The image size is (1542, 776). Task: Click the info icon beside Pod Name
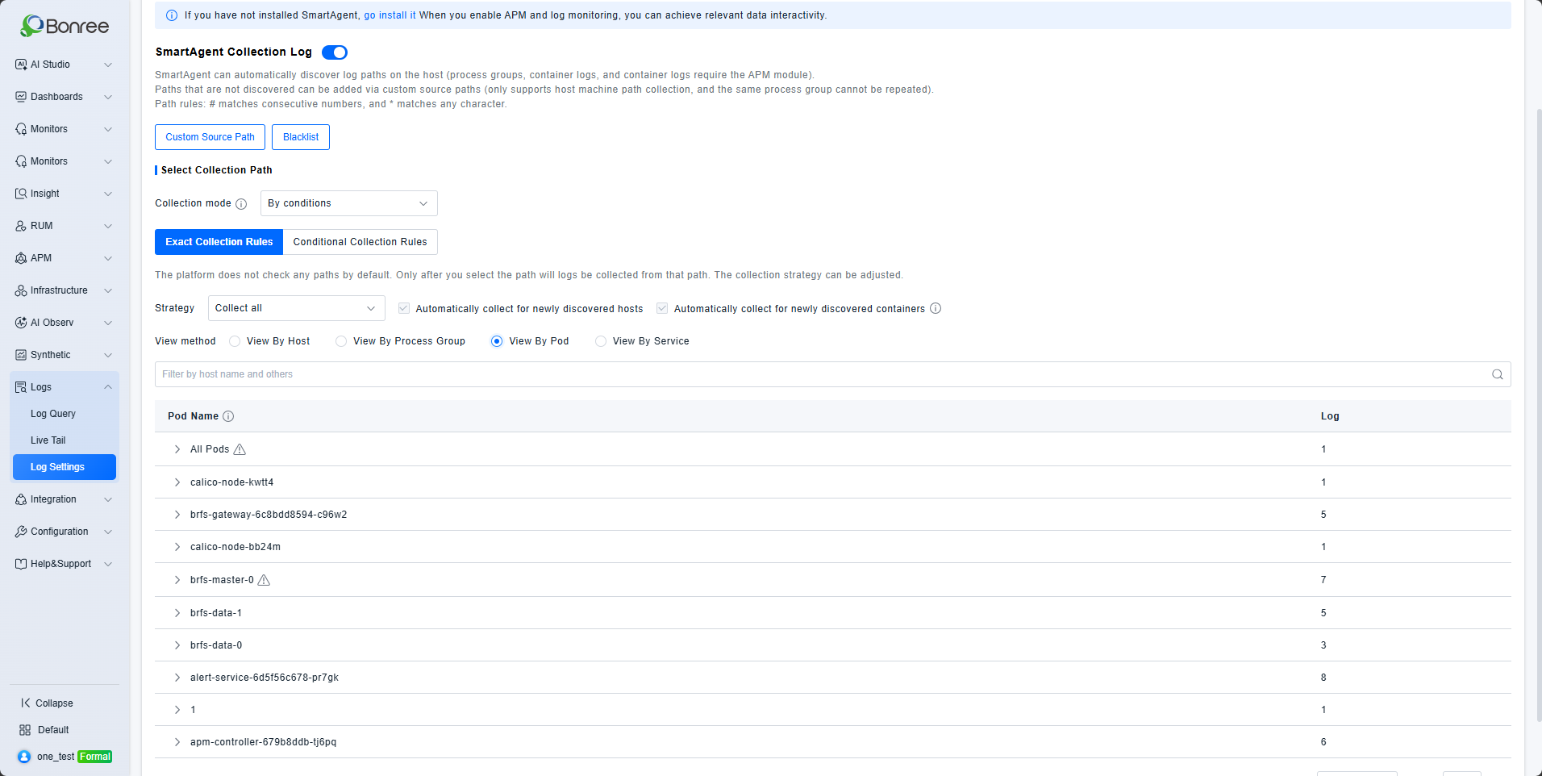228,416
